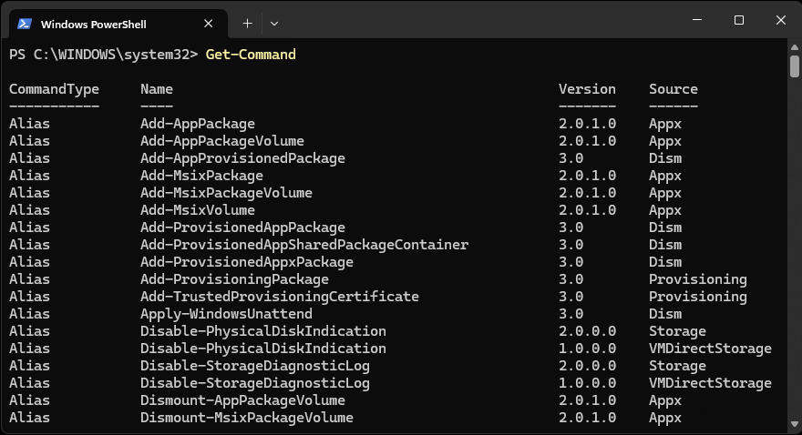Click Alias type of Dismount-MsixPackageVolume row
Viewport: 802px width, 435px height.
click(30, 418)
